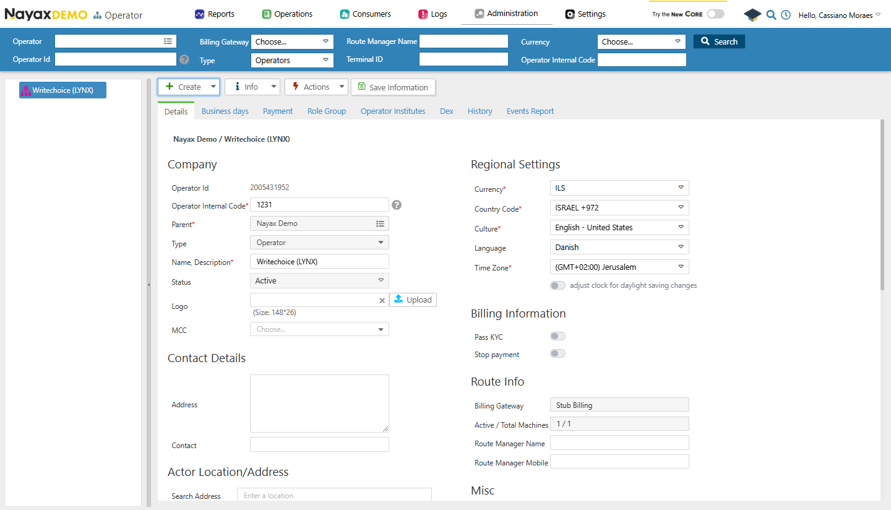891x510 pixels.
Task: Click the Upload logo button
Action: 413,300
